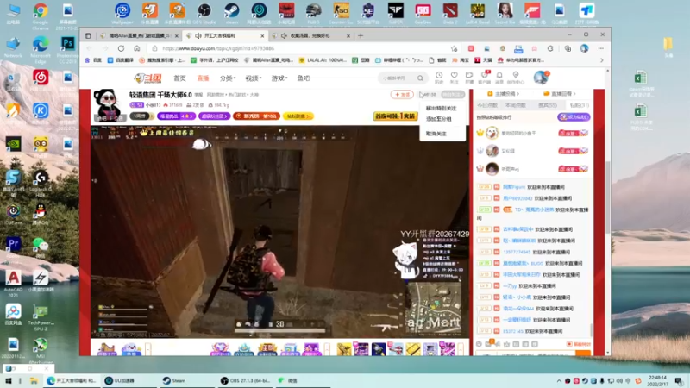Click the Douyu search magnifier icon
Viewport: 690px width, 388px height.
click(x=420, y=78)
